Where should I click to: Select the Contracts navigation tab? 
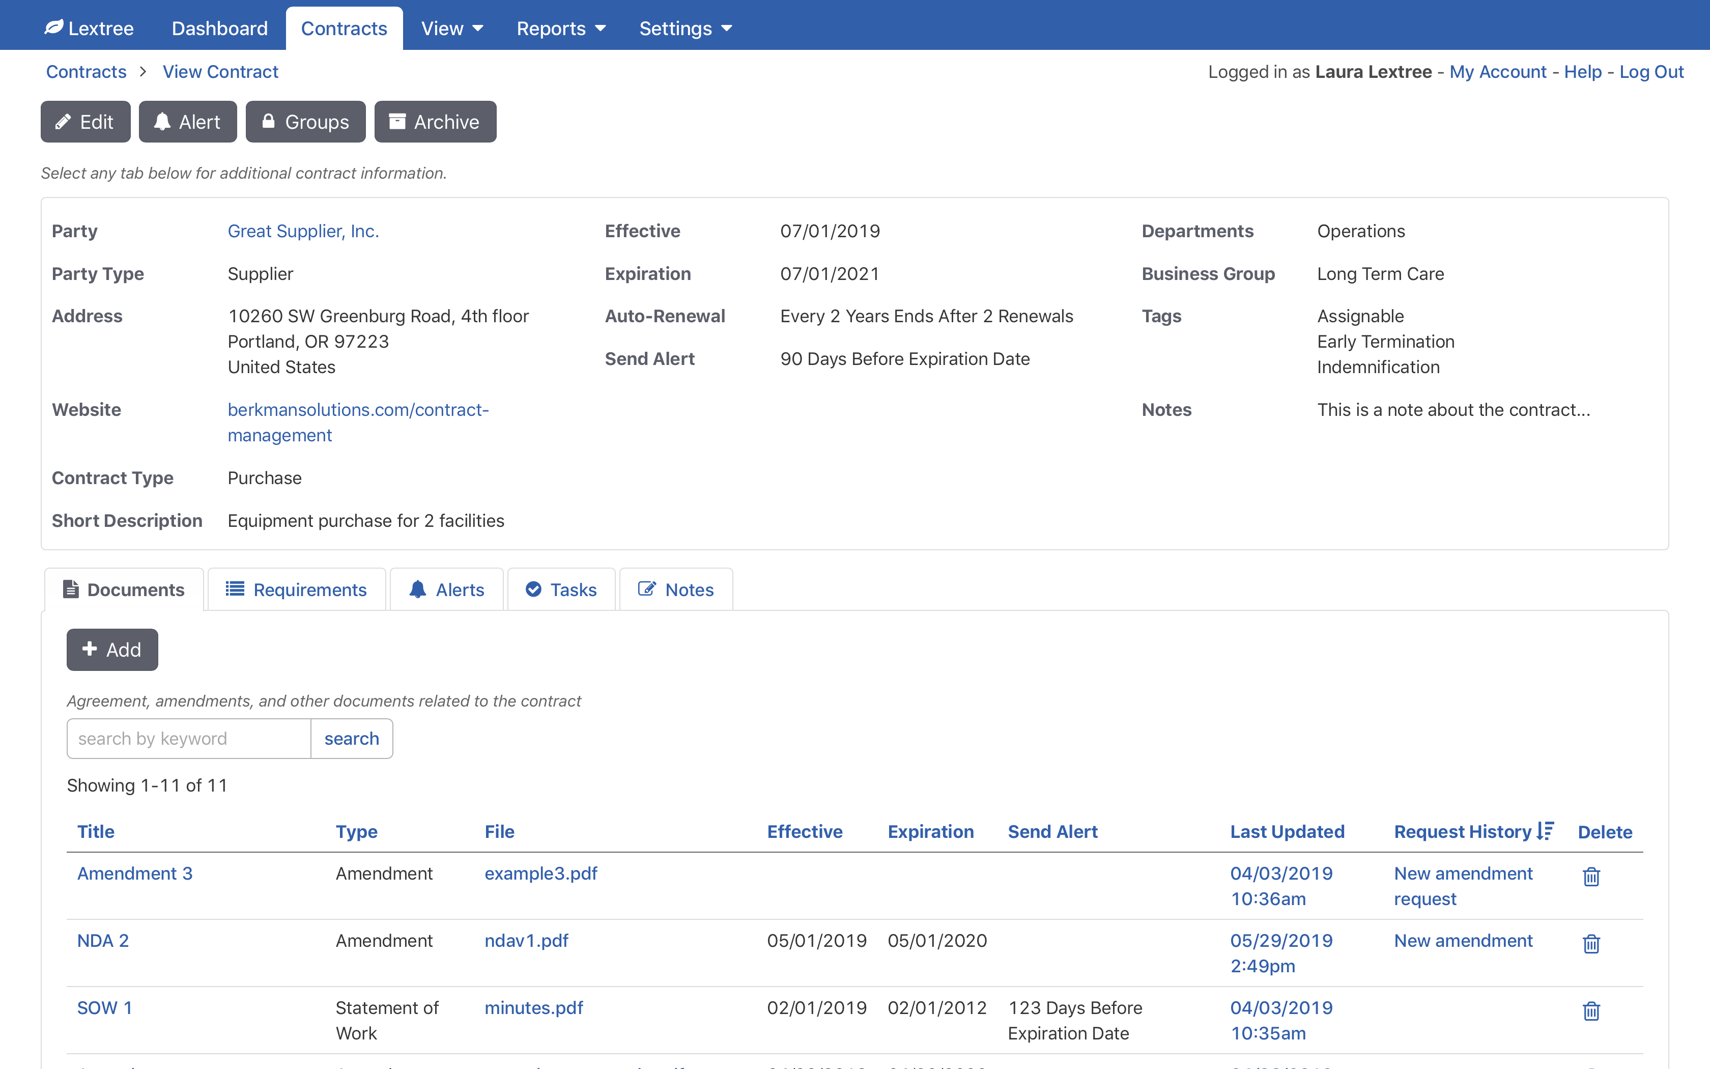coord(344,29)
